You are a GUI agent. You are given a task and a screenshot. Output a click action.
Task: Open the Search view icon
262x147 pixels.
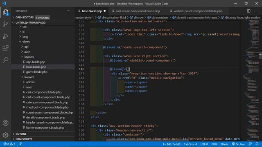[5, 60]
